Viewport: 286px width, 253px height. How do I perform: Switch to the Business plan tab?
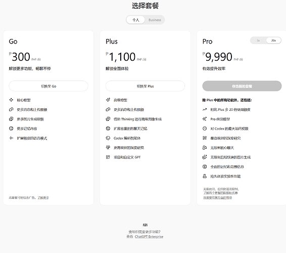pos(155,20)
